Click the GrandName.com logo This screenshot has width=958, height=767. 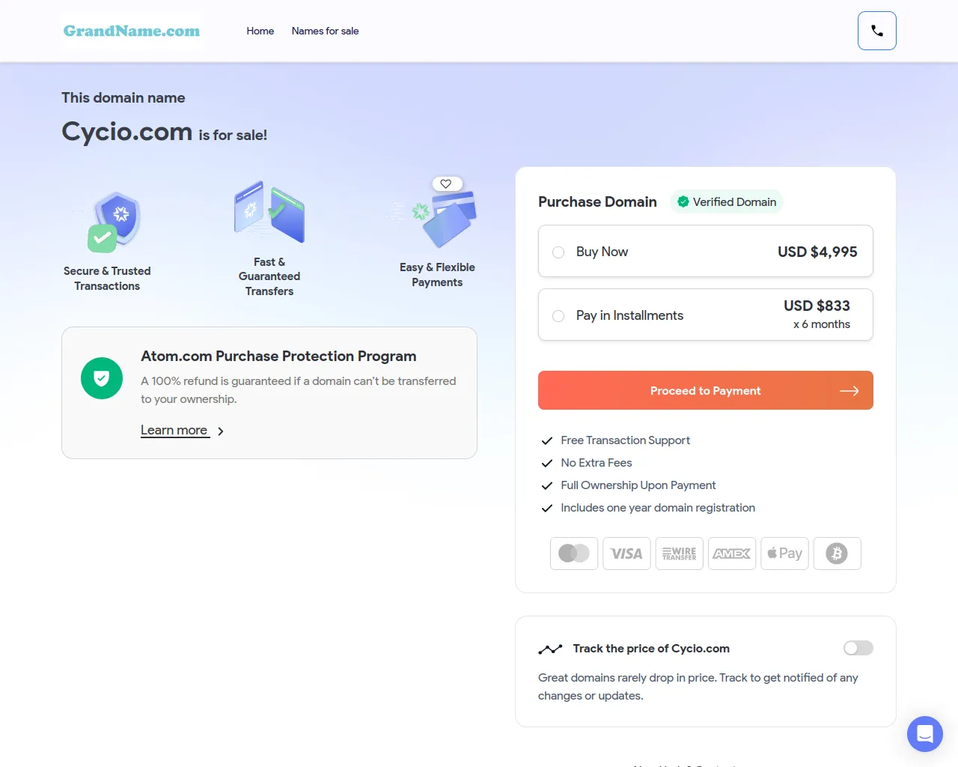132,31
